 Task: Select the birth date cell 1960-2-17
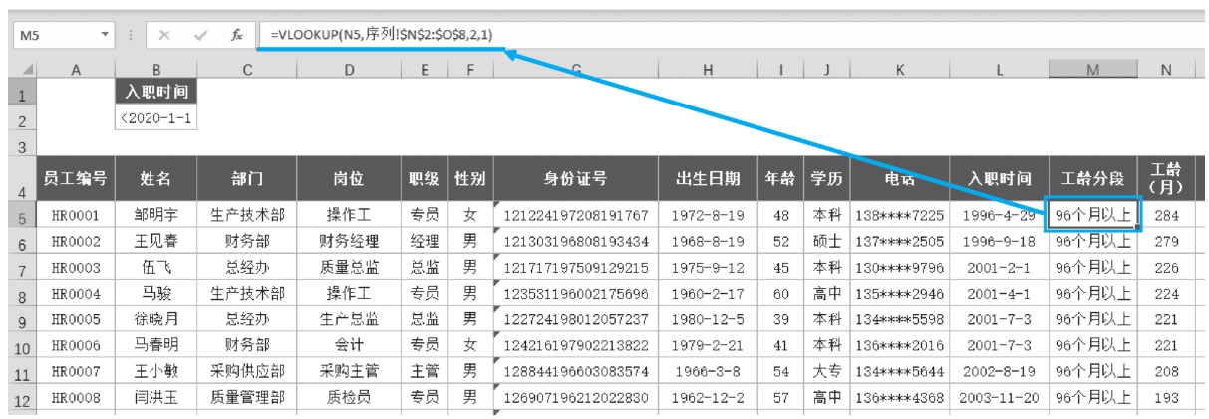[708, 294]
